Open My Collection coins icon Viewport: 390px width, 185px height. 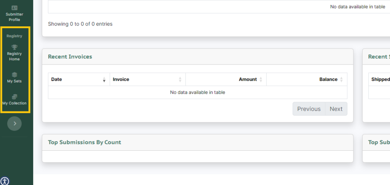(x=14, y=97)
